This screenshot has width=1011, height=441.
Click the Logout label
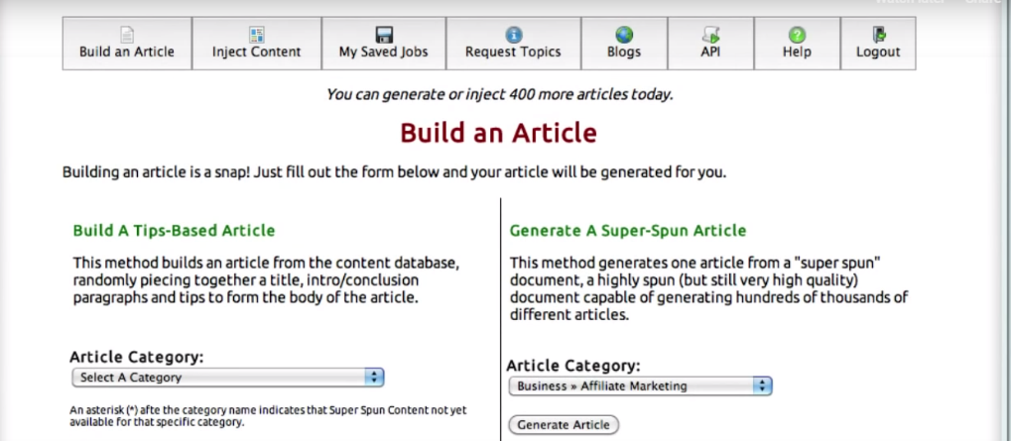click(x=878, y=53)
